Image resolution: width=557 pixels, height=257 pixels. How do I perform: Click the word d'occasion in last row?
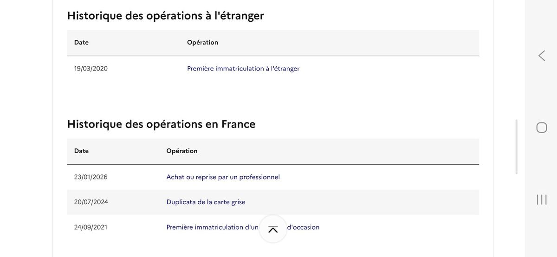click(x=304, y=227)
